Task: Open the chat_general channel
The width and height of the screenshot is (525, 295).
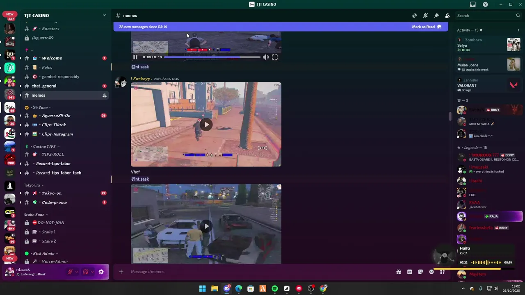Action: point(65,86)
